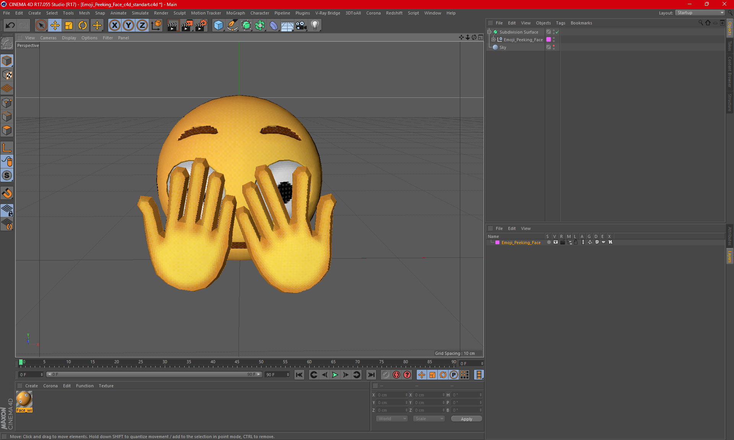734x440 pixels.
Task: Switch to Texture mode checker icon
Action: pos(7,75)
